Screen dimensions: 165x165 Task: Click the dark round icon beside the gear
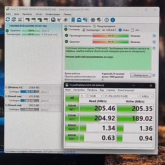click(99, 20)
